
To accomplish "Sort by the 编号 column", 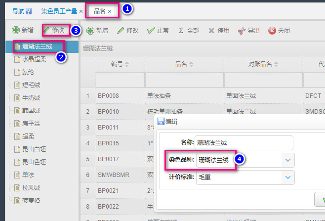I will click(x=120, y=64).
